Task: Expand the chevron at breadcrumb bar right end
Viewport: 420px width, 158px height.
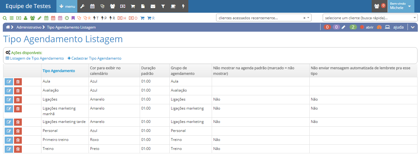Action: 413,27
